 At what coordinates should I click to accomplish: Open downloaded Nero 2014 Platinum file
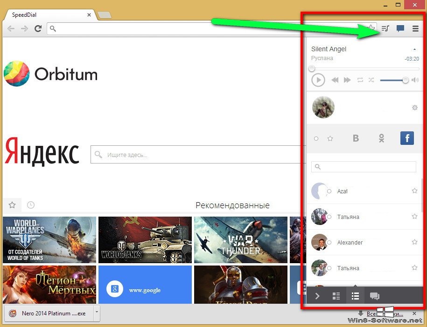49,313
